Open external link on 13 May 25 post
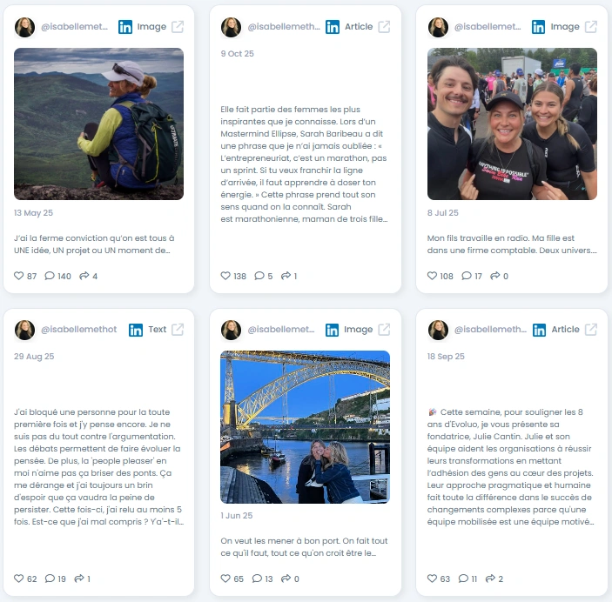Viewport: 612px width, 602px height. 178,26
